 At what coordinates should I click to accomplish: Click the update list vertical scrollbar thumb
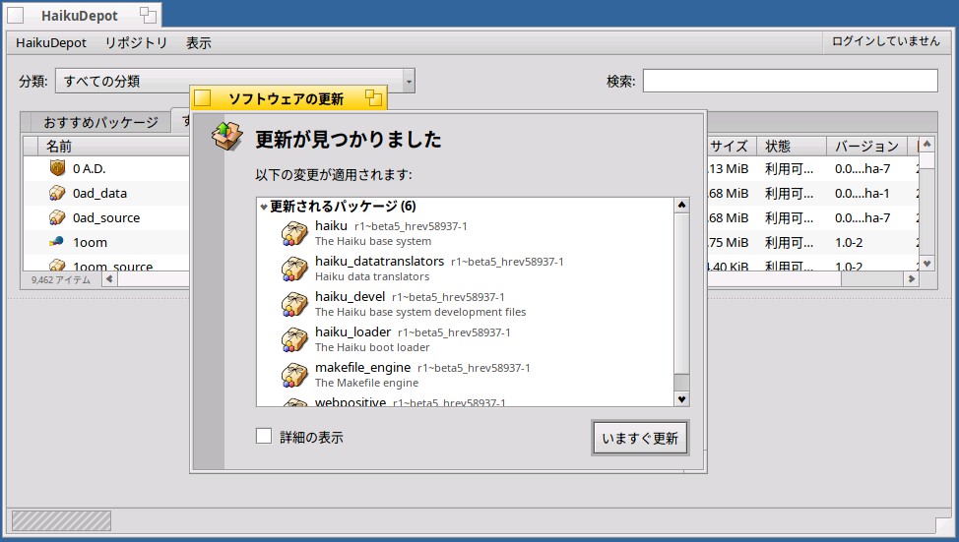click(x=681, y=293)
